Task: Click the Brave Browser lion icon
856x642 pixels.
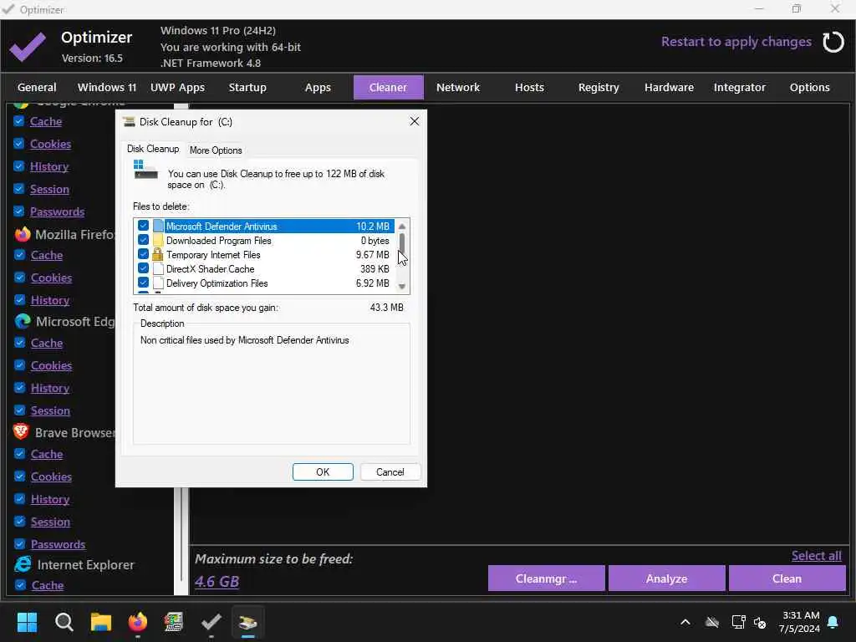Action: pyautogui.click(x=21, y=432)
